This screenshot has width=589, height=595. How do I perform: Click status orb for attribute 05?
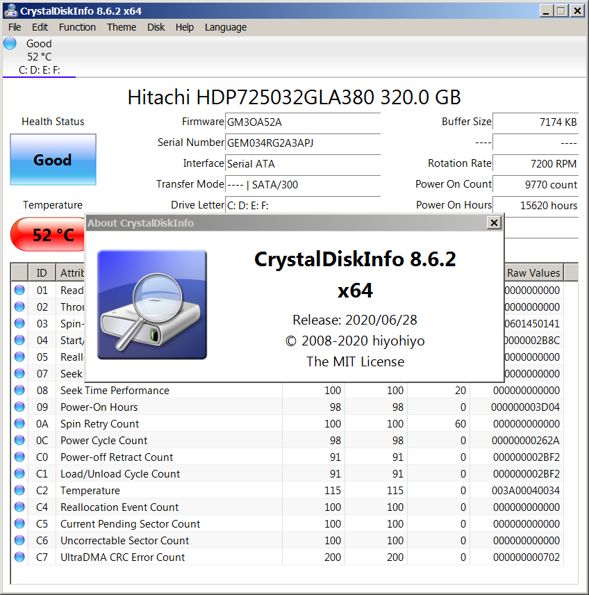[19, 357]
